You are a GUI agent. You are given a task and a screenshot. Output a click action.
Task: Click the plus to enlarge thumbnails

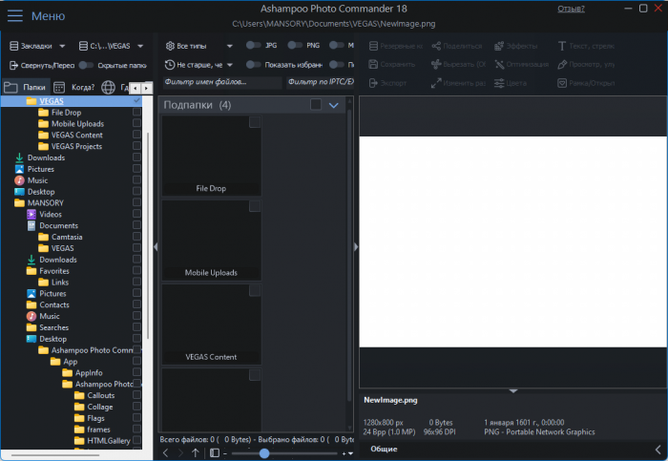[x=344, y=453]
